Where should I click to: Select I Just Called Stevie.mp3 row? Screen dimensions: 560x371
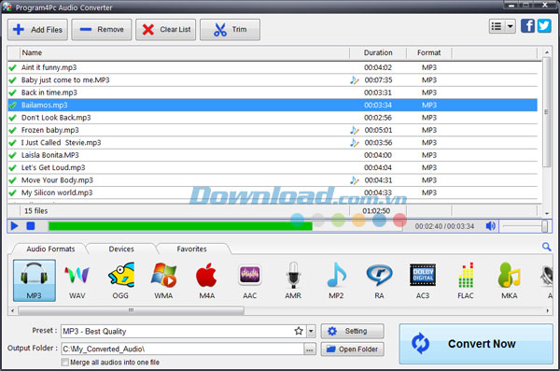pos(273,143)
